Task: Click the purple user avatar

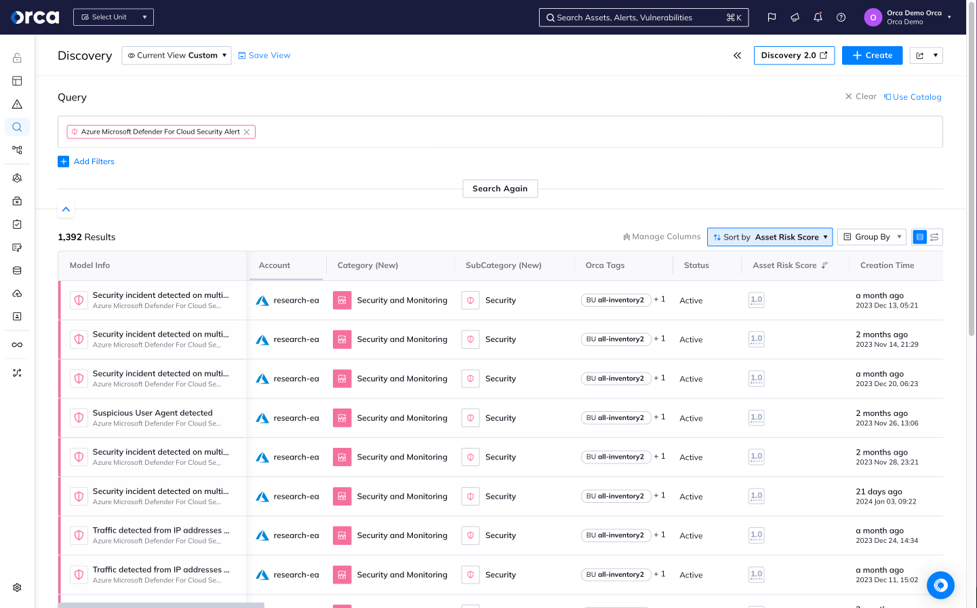Action: 873,18
